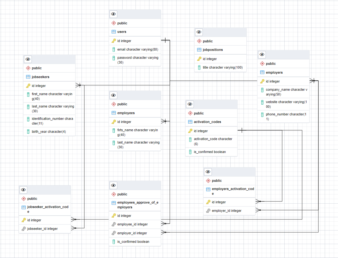Screen dimensions: 338x258
Task: Click the key icon on jobpositions id field
Action: point(199,58)
